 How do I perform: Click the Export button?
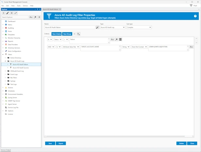pos(61,143)
